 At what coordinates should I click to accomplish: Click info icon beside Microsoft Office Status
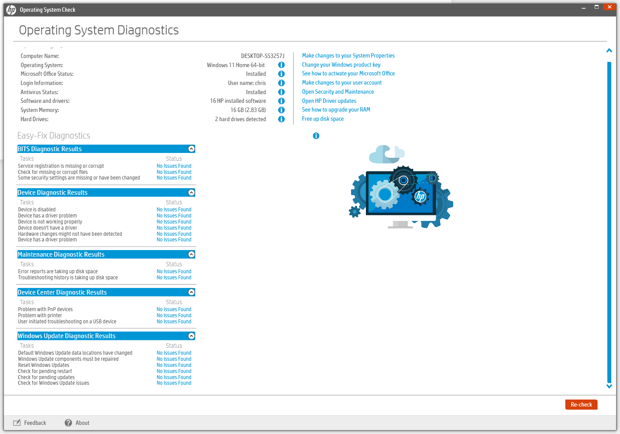coord(281,74)
